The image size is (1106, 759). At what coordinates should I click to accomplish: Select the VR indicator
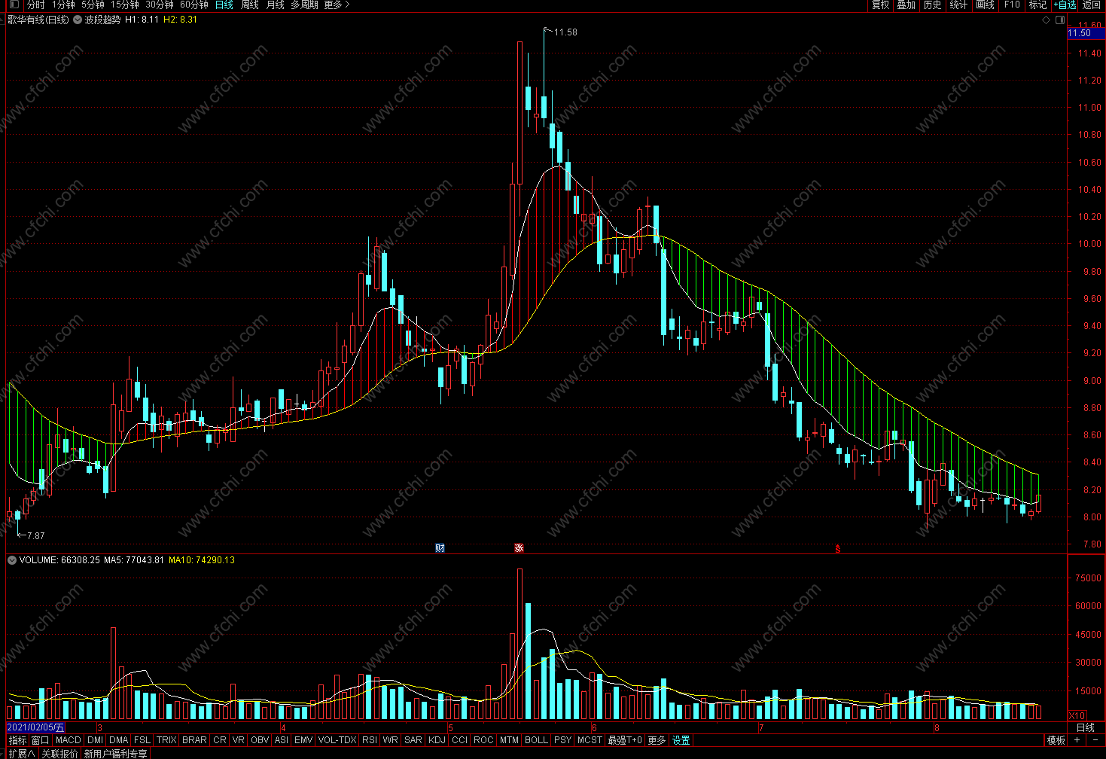pyautogui.click(x=239, y=740)
